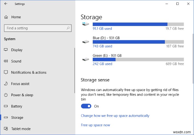Open Sound settings
Screen dimensions: 194x135
pos(16,61)
